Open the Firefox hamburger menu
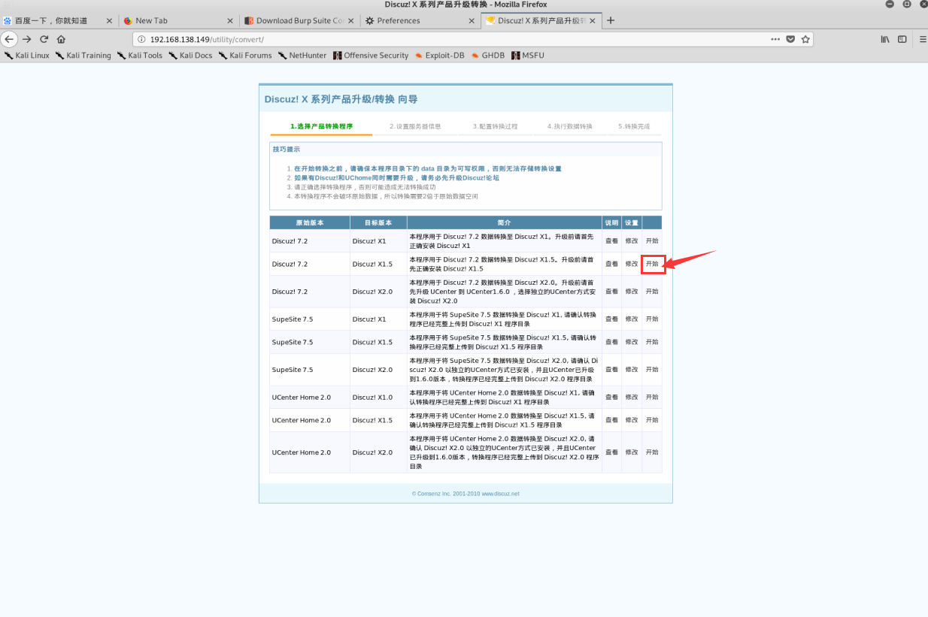Image resolution: width=928 pixels, height=617 pixels. click(x=923, y=39)
